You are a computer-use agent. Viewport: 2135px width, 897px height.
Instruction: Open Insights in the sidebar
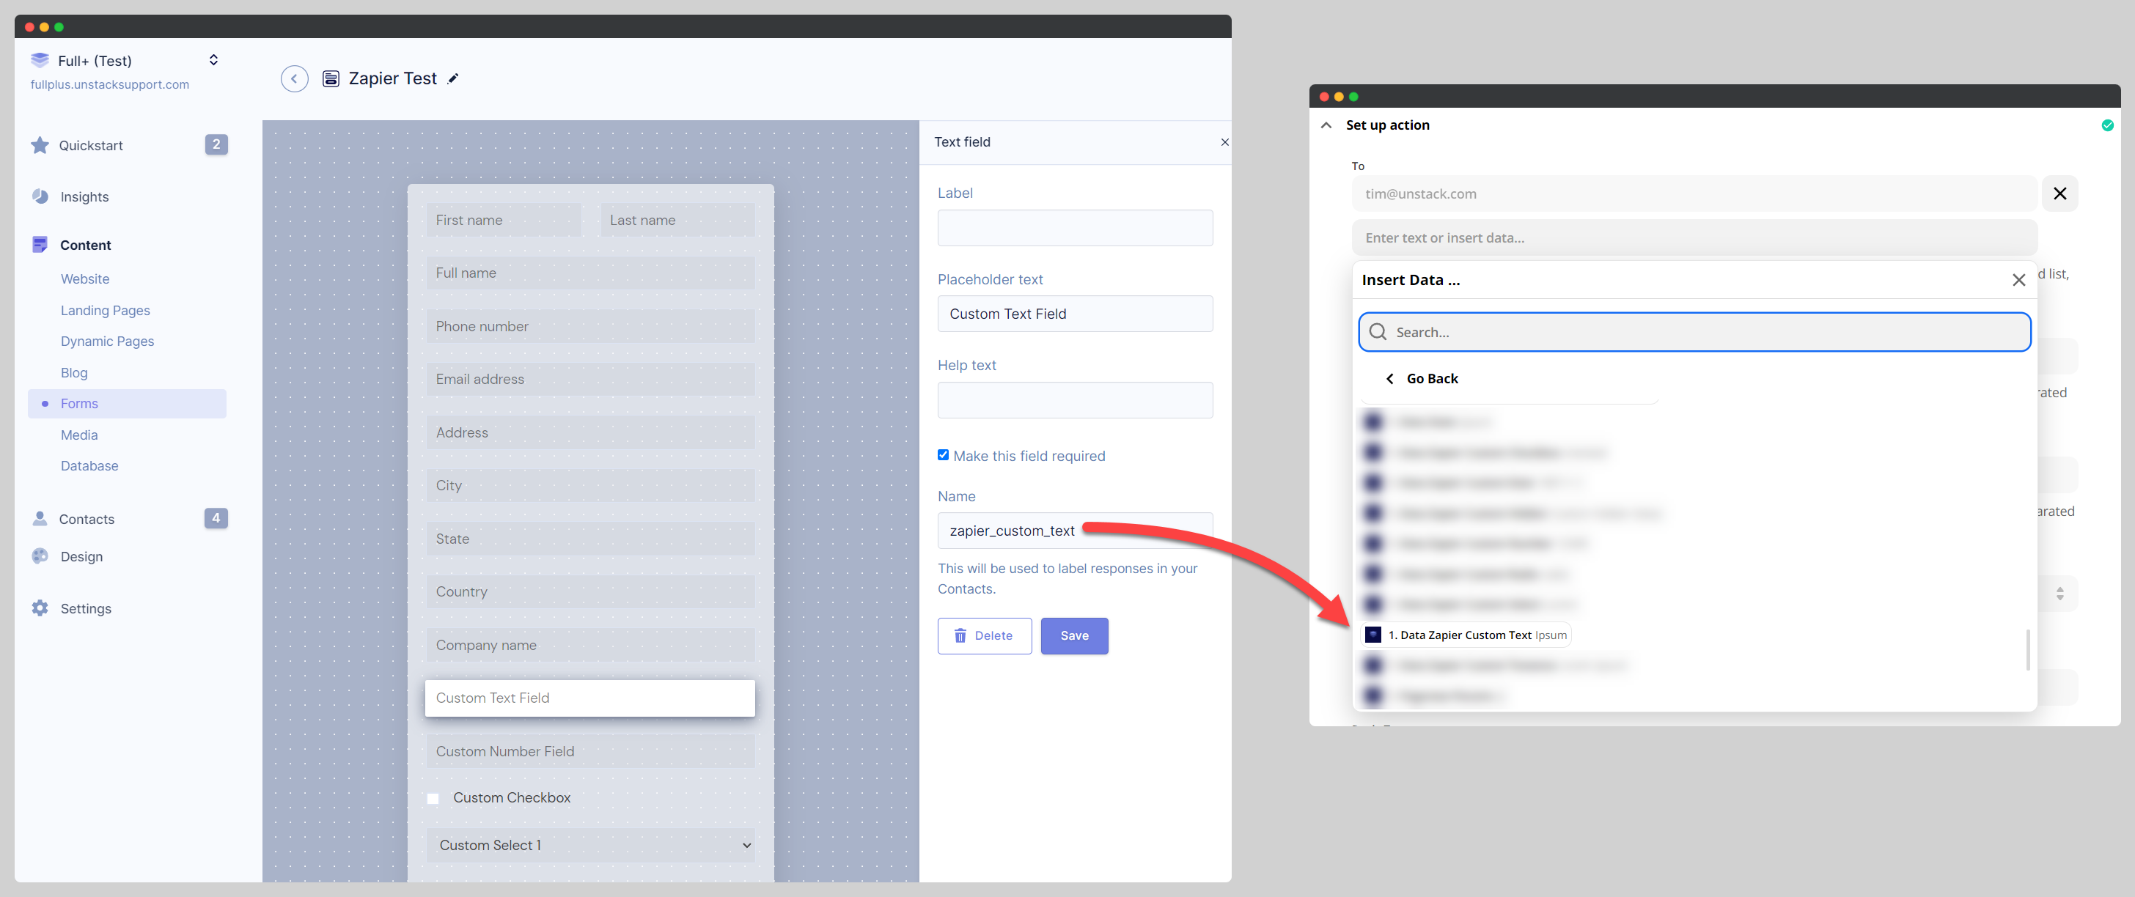coord(84,196)
